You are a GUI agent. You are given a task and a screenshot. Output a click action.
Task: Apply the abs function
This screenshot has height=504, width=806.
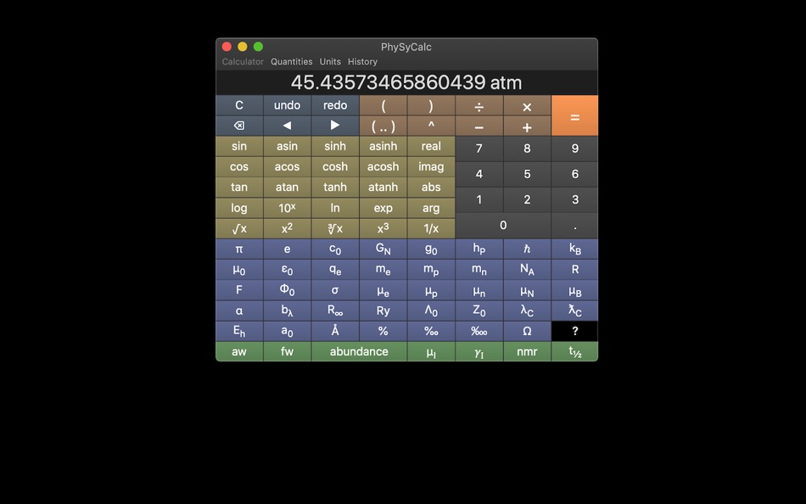click(431, 188)
